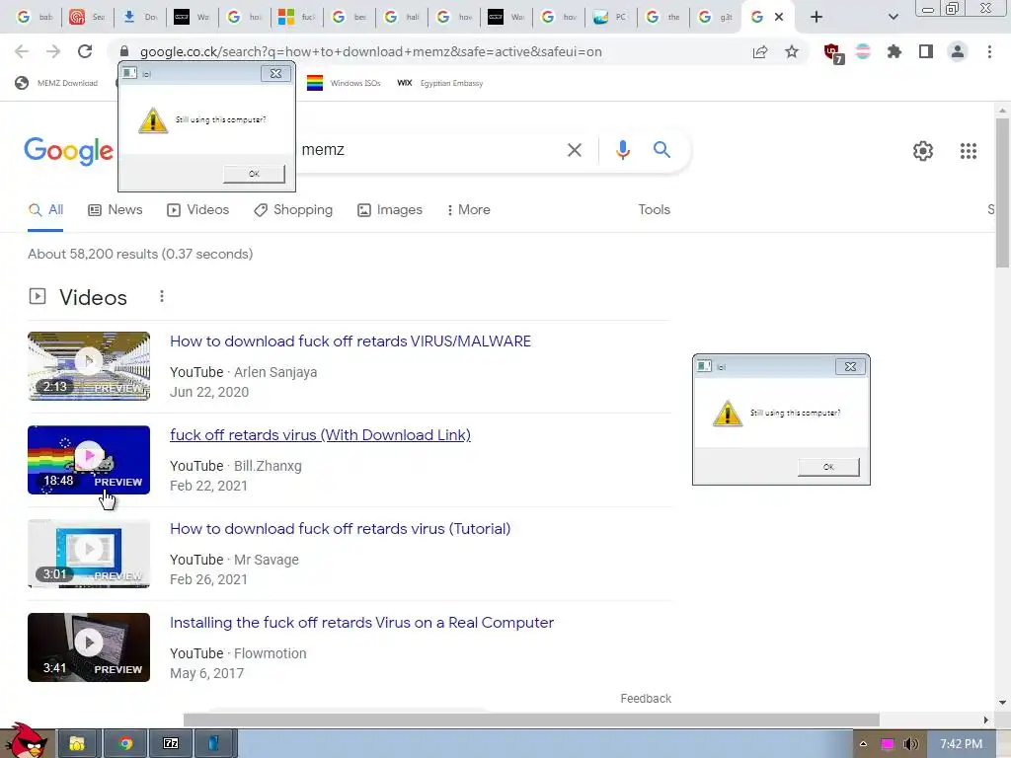
Task: Open Egyptian Embassy bookmark
Action: (440, 83)
